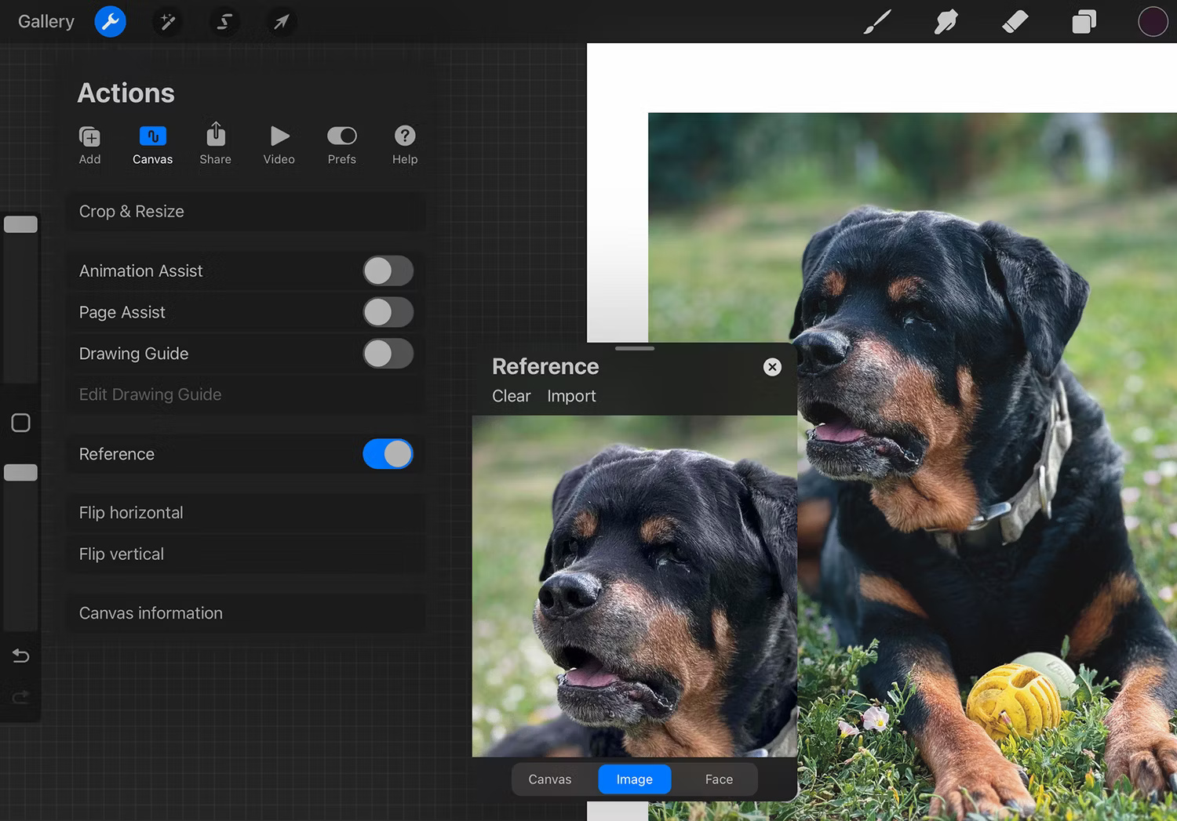Switch the Reference panel to Canvas view
Image resolution: width=1177 pixels, height=821 pixels.
click(550, 779)
